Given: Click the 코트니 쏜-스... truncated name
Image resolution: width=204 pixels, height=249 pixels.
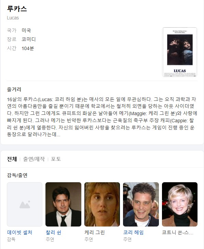Looking at the screenshot, I should coord(178,233).
